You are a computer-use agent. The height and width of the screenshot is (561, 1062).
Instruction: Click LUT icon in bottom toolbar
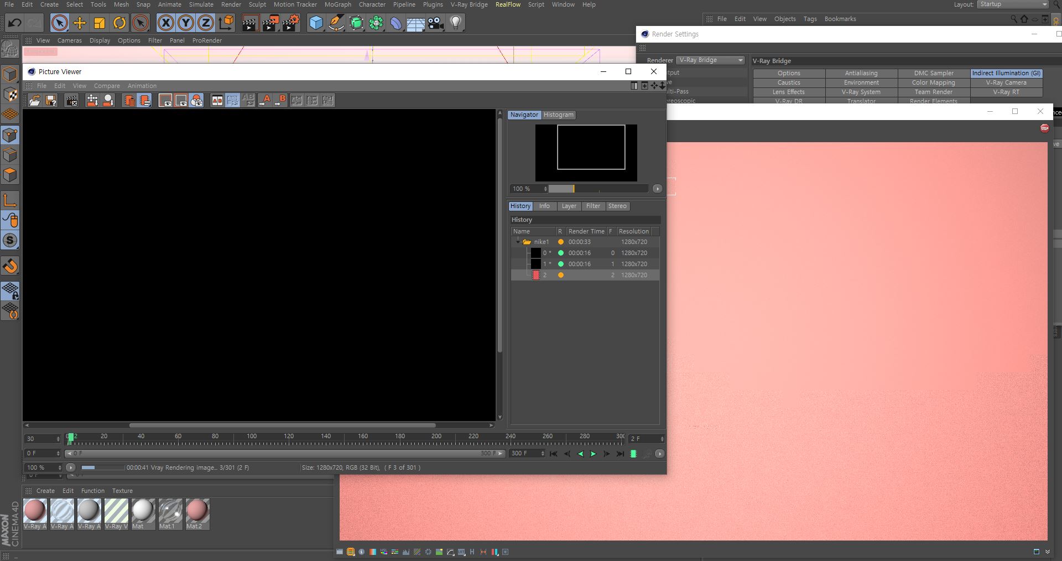coord(461,552)
